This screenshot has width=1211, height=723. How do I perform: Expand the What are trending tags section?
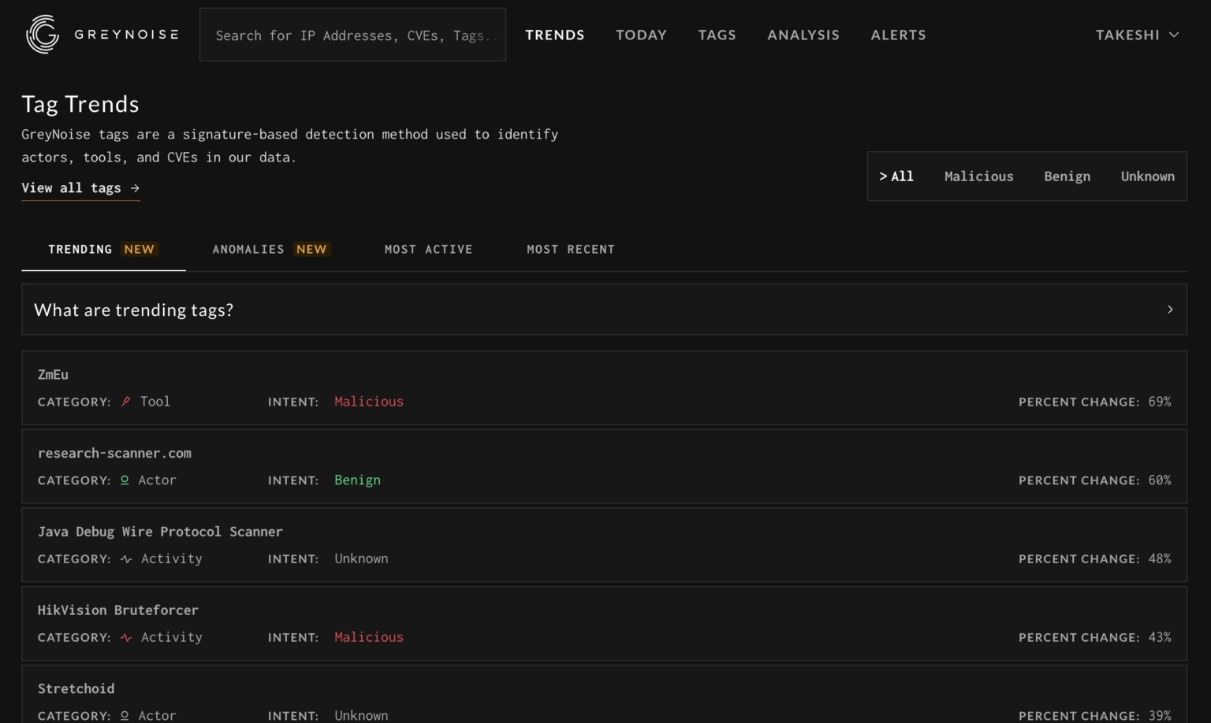(x=132, y=310)
